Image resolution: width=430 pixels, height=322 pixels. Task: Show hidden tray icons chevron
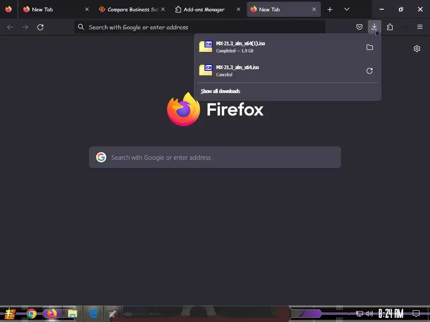(349, 314)
